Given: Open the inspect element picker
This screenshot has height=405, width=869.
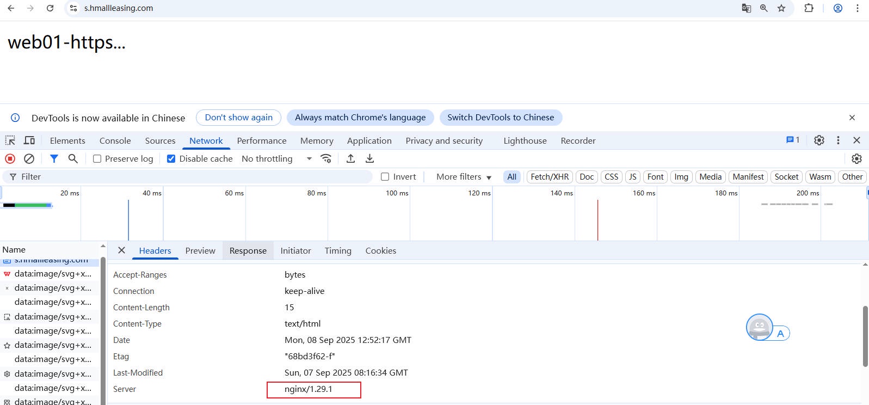Looking at the screenshot, I should 10,140.
